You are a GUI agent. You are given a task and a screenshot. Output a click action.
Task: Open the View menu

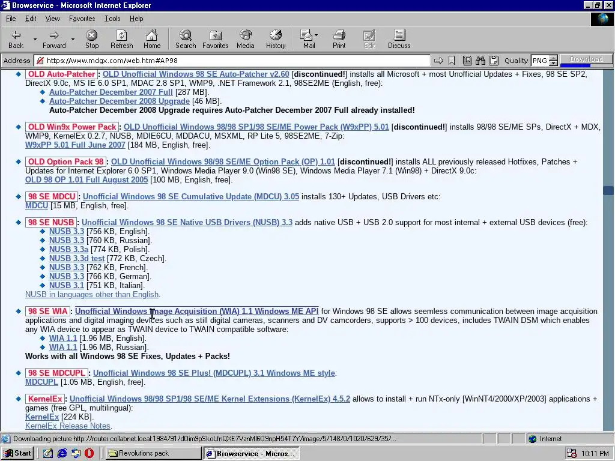(52, 19)
